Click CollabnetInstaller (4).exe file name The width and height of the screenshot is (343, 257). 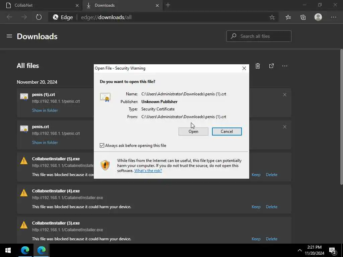[56, 191]
